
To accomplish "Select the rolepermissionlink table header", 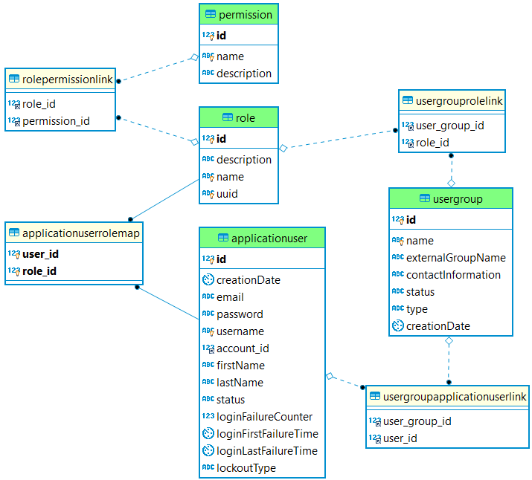I will [60, 80].
